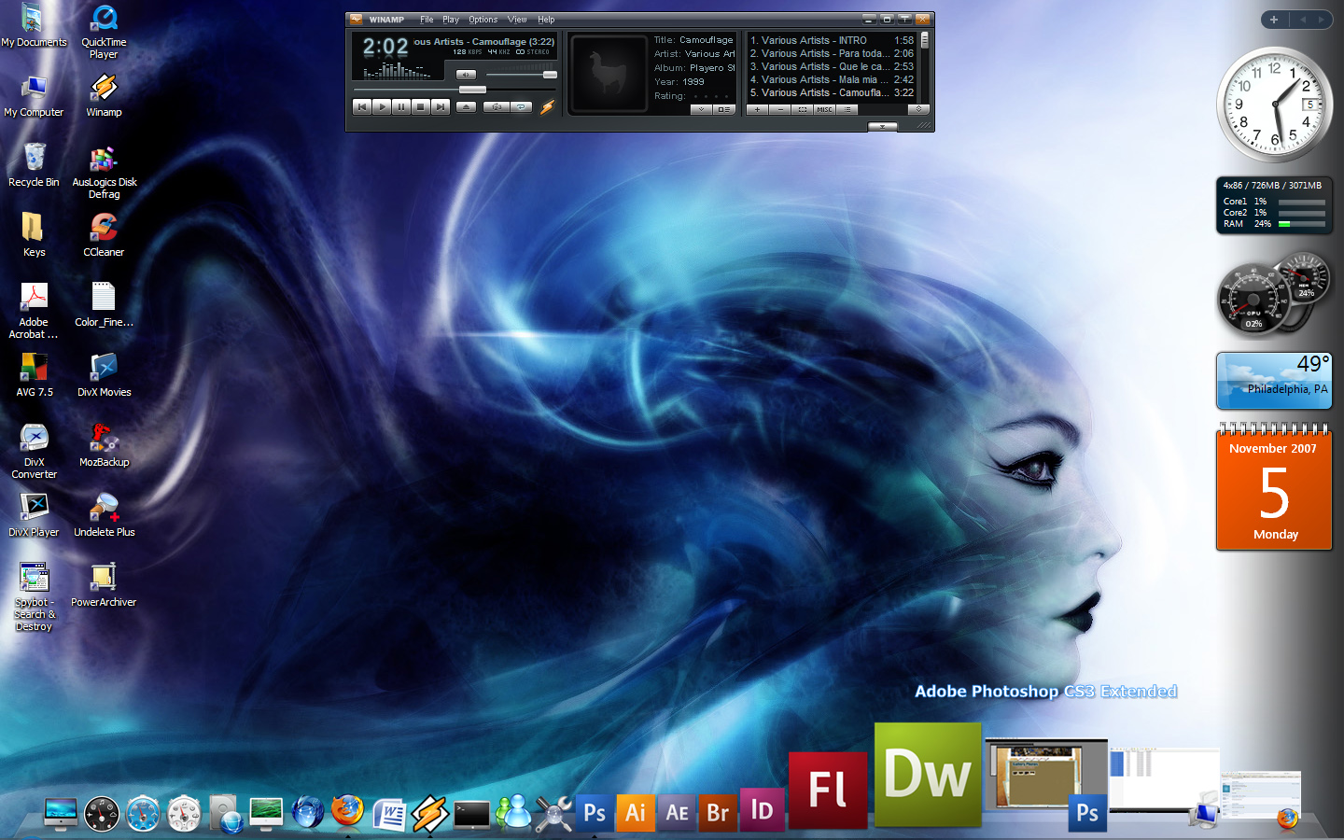This screenshot has width=1344, height=840.
Task: Open Winamp's View menu
Action: 517,19
